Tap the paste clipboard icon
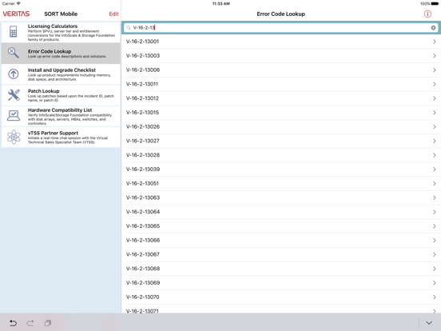The image size is (441, 331). (48, 323)
